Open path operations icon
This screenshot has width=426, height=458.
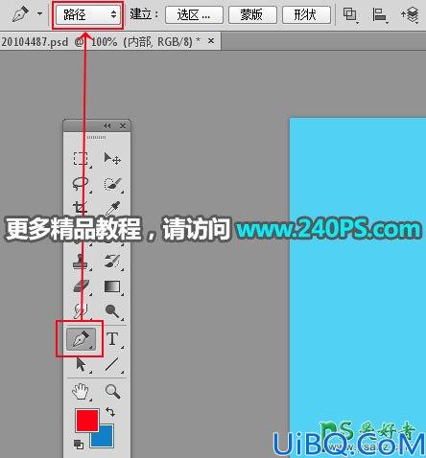point(350,15)
